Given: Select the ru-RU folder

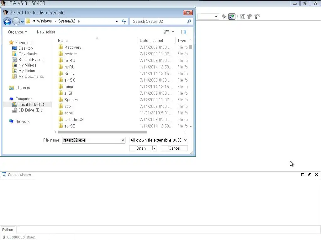Looking at the screenshot, I should (x=69, y=67).
